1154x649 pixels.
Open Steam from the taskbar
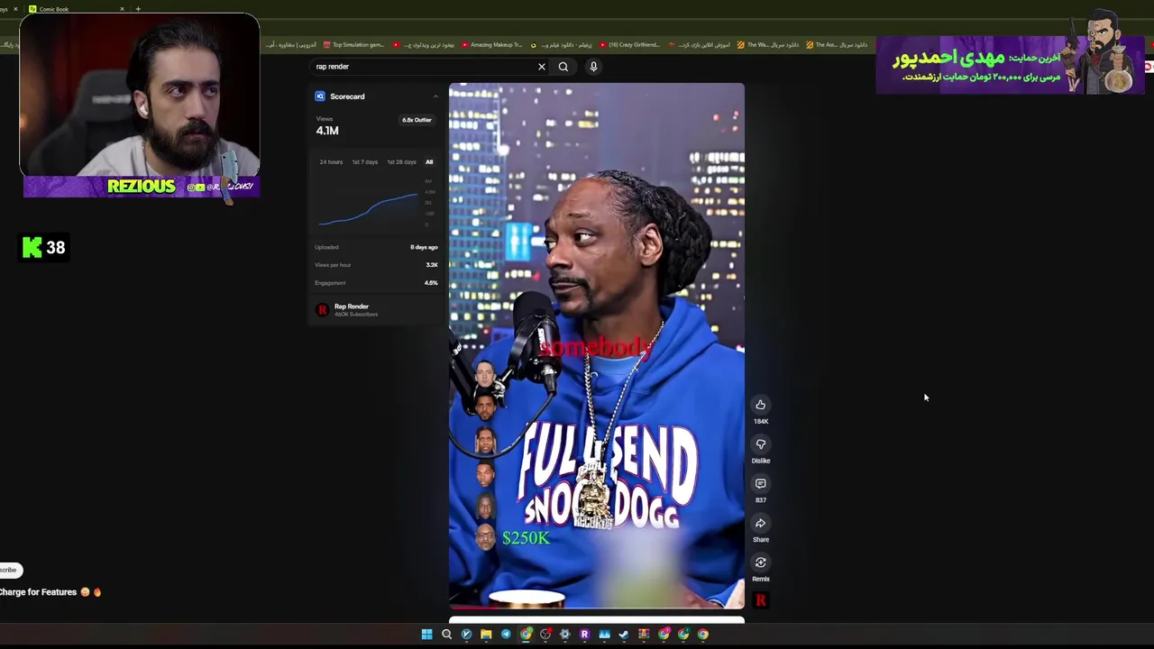624,635
